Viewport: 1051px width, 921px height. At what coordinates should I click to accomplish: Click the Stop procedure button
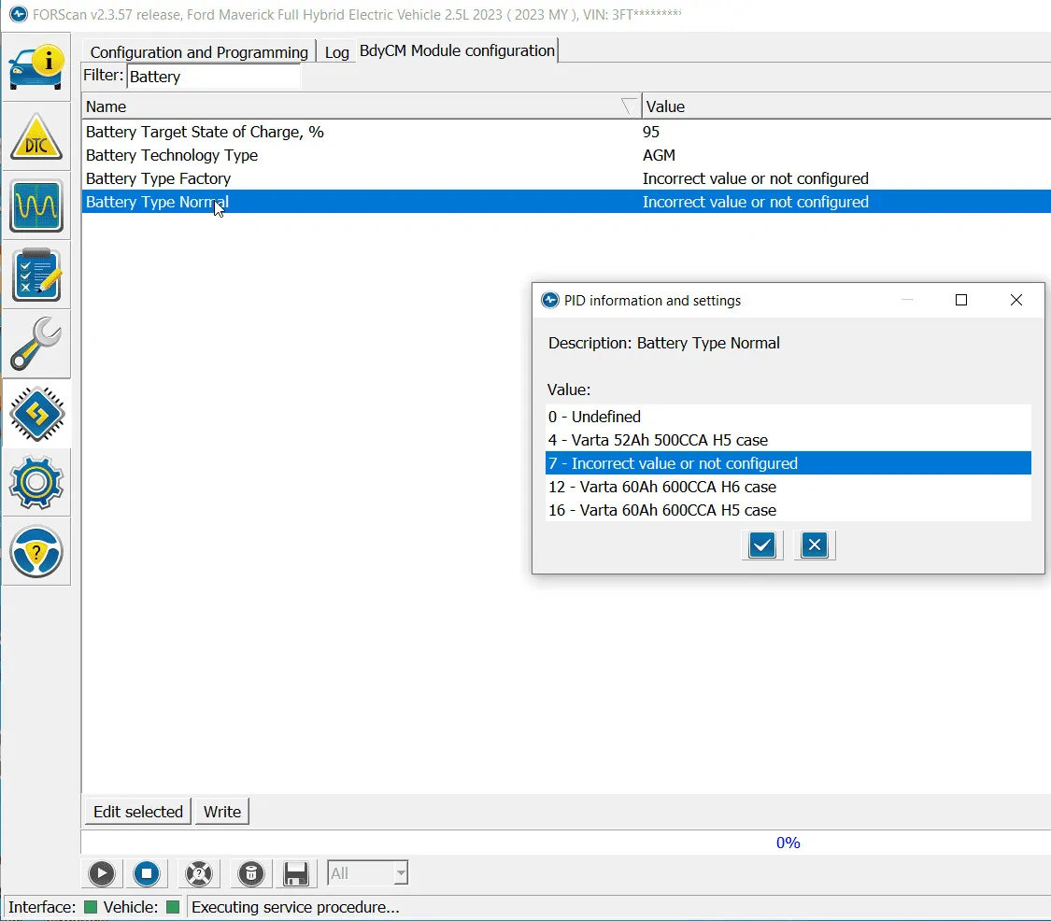coord(147,873)
